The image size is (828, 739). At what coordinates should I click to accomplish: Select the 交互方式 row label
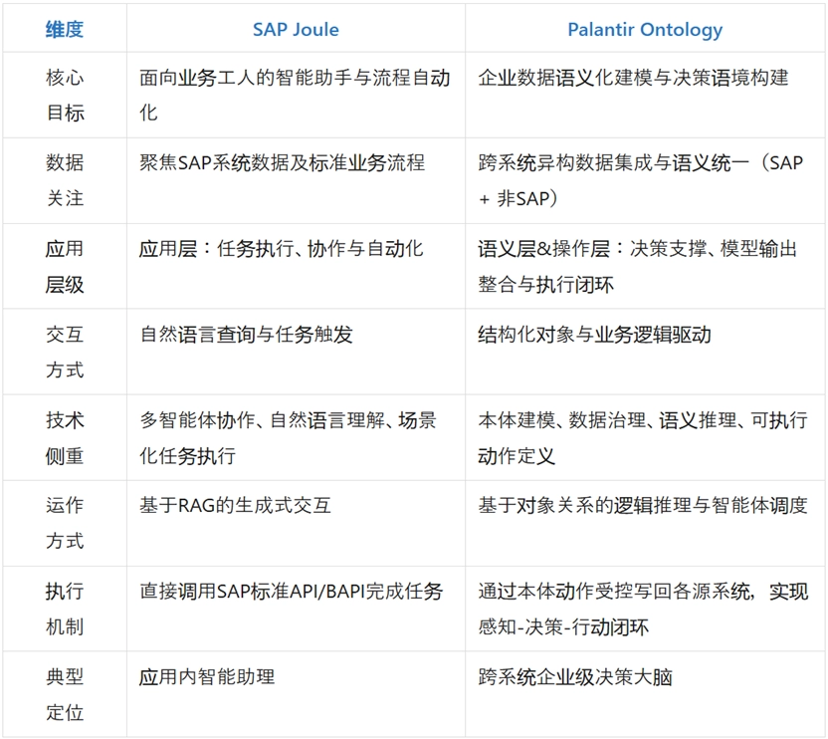pyautogui.click(x=65, y=352)
